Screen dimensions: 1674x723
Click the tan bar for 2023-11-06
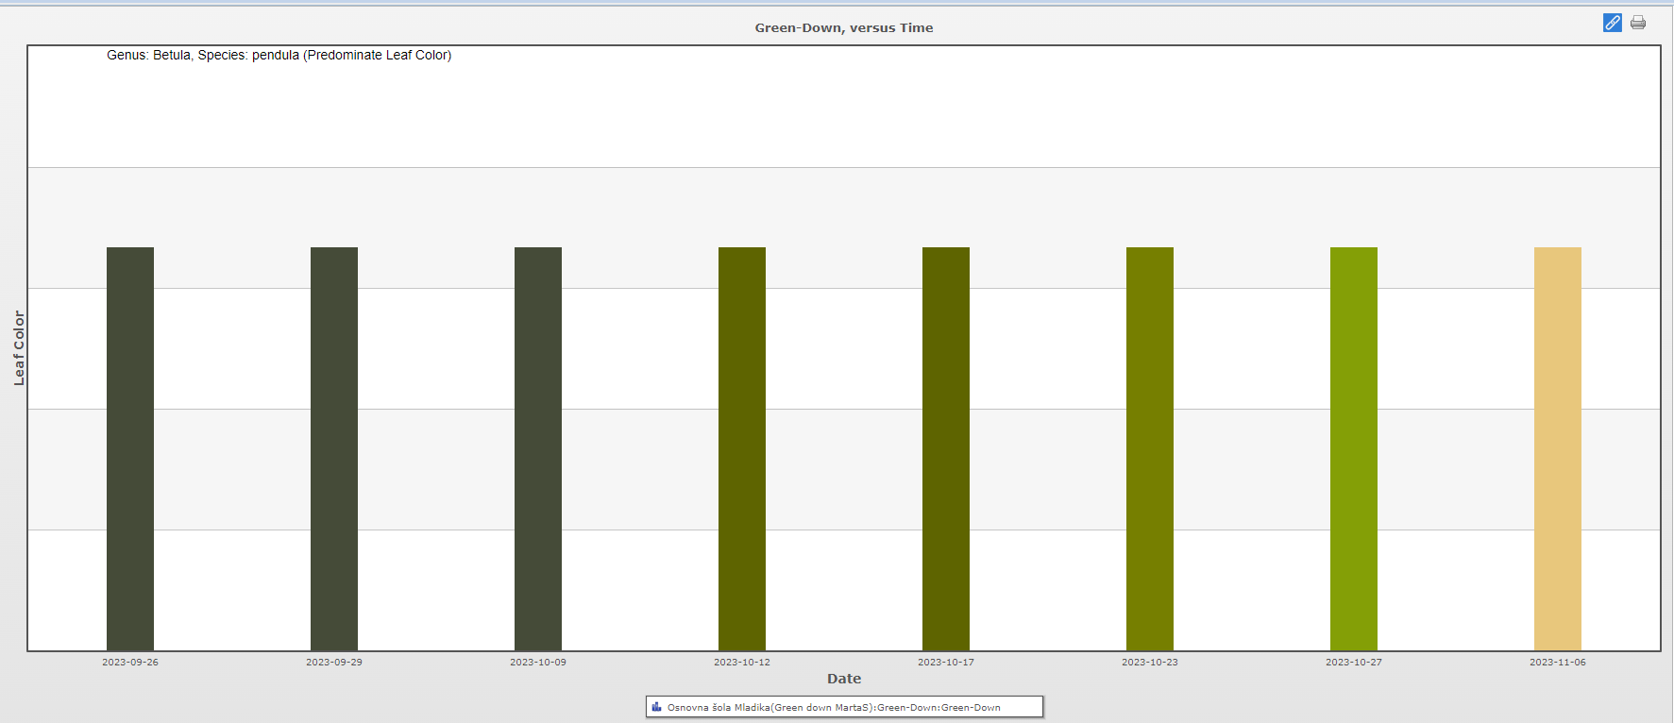point(1558,448)
